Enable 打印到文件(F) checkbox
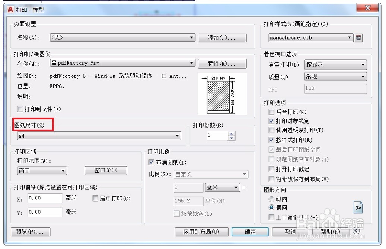Image resolution: width=386 pixels, height=249 pixels. (x=20, y=109)
